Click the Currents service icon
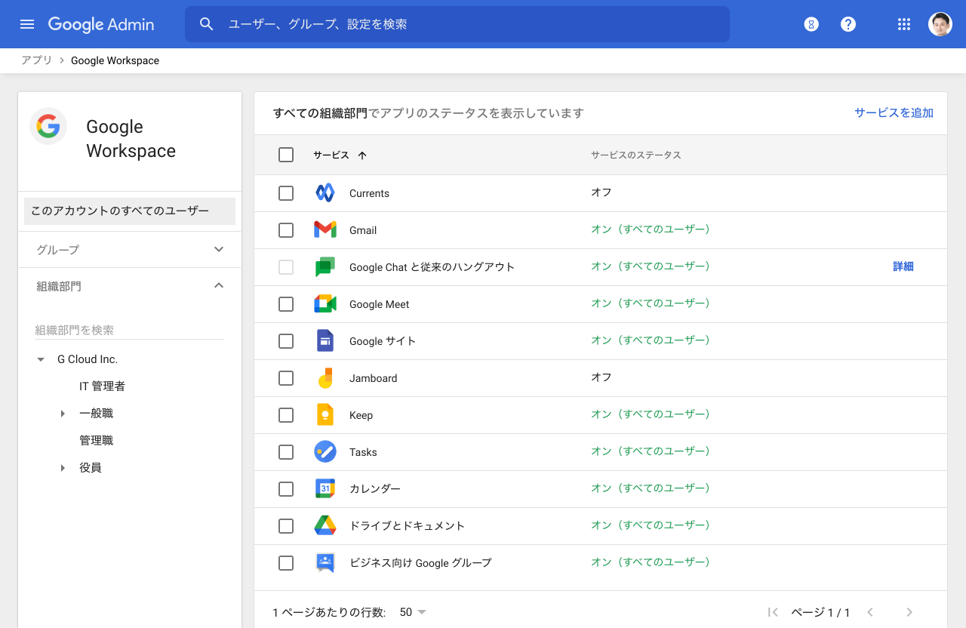This screenshot has height=628, width=966. point(325,193)
